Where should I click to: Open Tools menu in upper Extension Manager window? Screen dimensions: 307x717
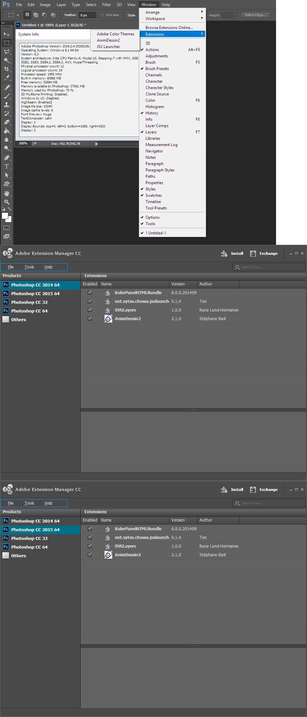[29, 267]
